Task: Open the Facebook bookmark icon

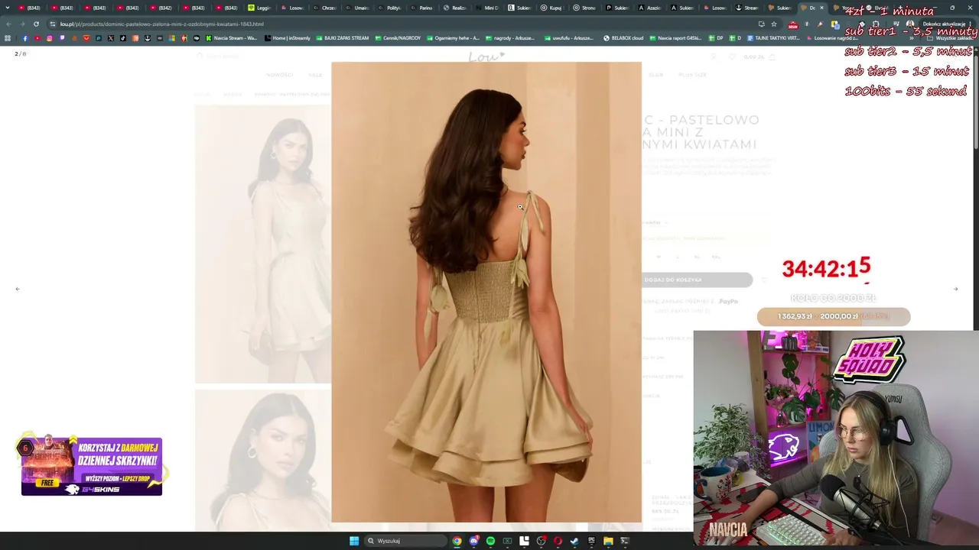Action: (24, 38)
